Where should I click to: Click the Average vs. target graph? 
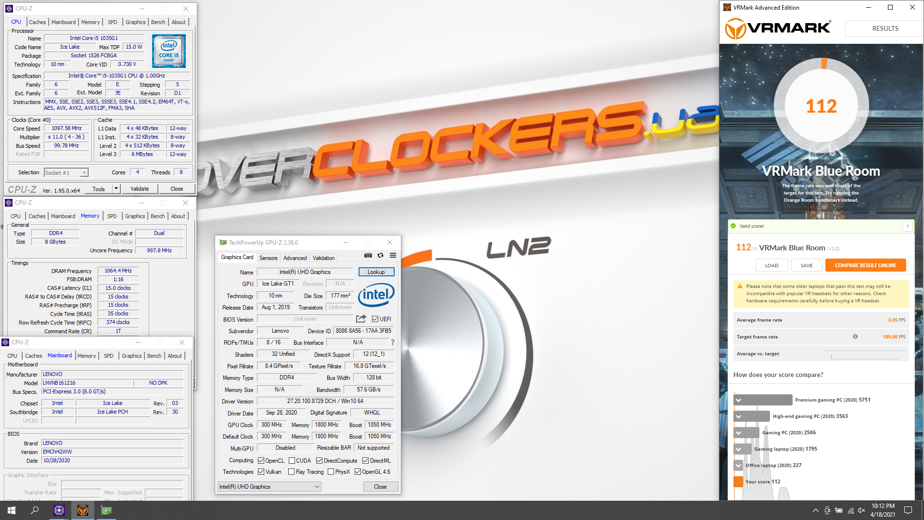click(865, 354)
